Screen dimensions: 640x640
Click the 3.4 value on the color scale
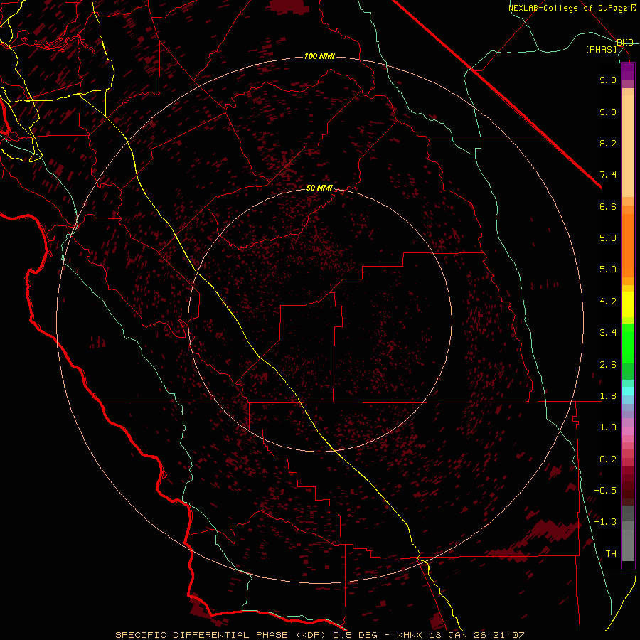point(608,333)
